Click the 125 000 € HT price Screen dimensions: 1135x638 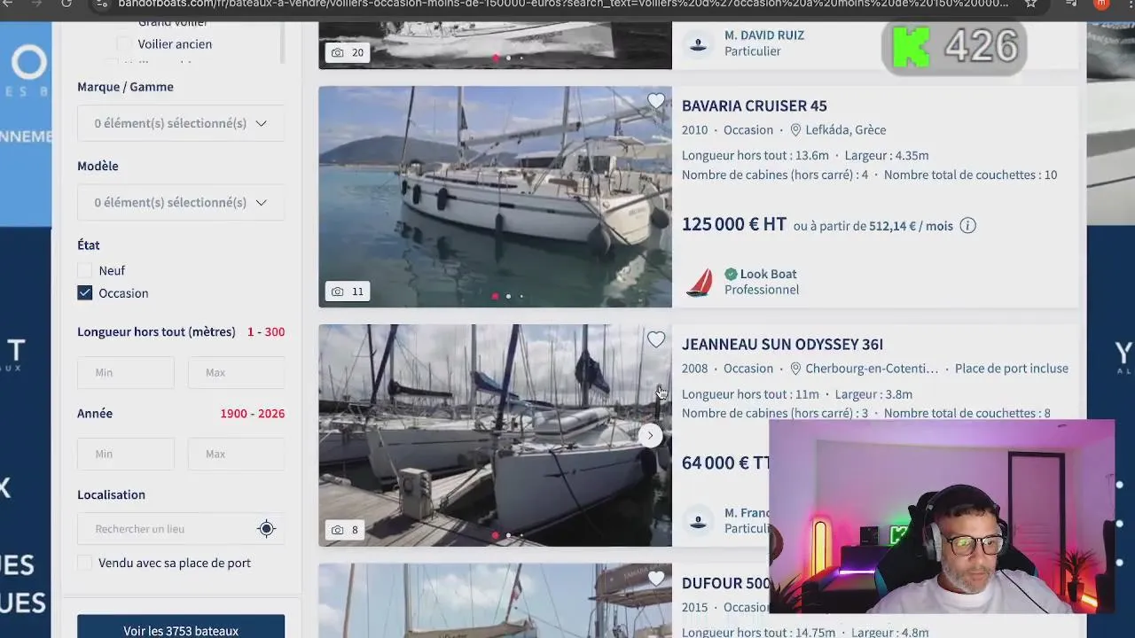733,224
